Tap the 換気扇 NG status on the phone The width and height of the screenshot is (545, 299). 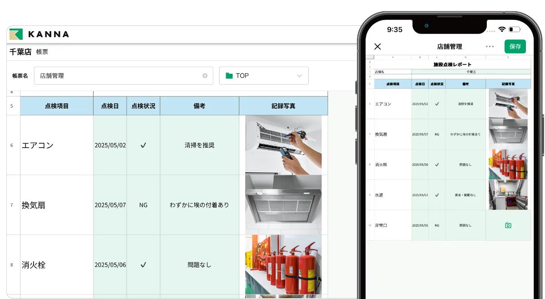(x=437, y=134)
